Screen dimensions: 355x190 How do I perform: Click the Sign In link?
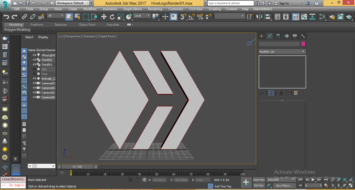point(284,3)
